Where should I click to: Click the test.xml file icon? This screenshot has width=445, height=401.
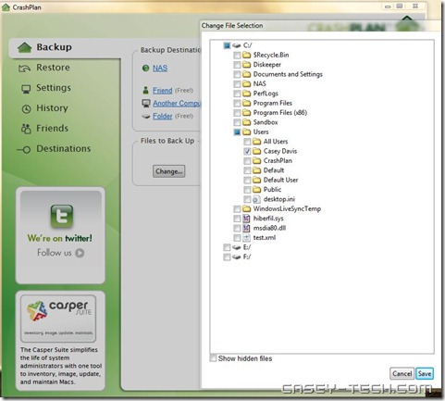(x=246, y=238)
